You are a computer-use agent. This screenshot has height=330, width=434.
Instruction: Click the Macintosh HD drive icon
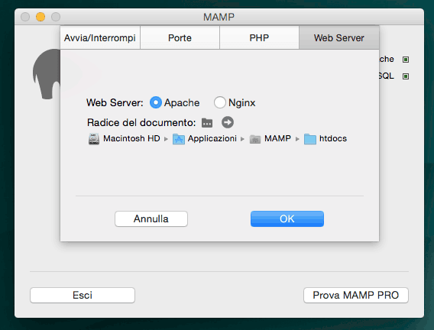[94, 138]
